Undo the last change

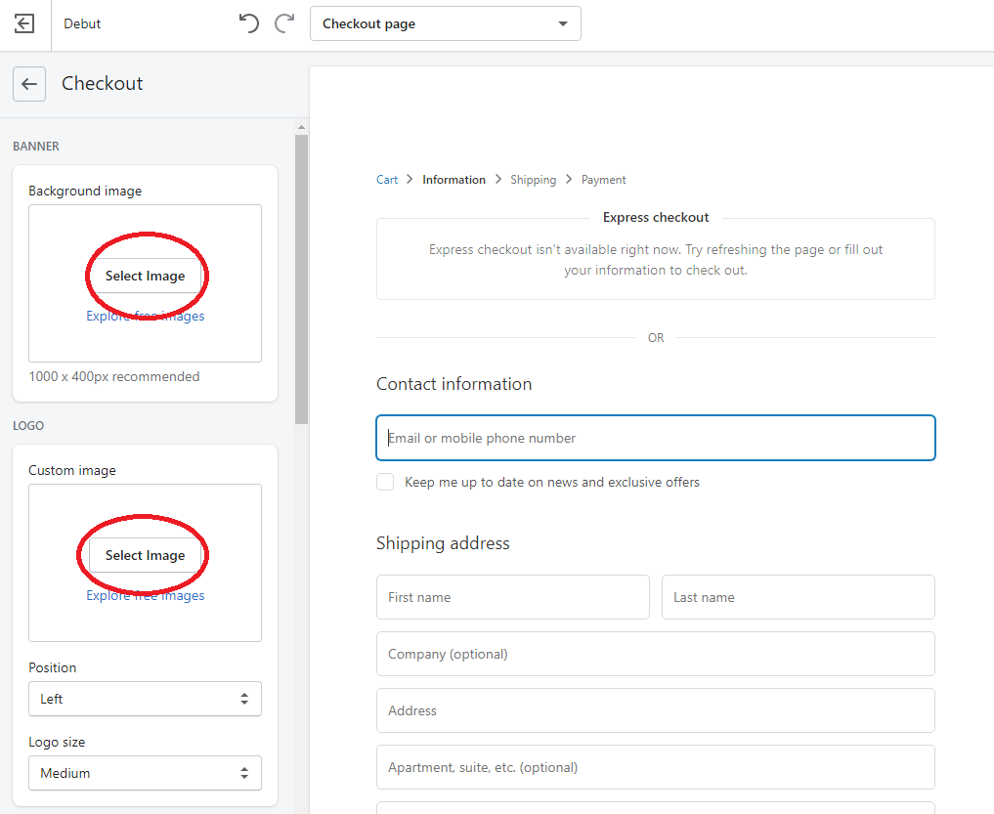[x=248, y=23]
